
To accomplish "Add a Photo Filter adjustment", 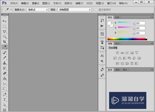I will click(130, 58).
